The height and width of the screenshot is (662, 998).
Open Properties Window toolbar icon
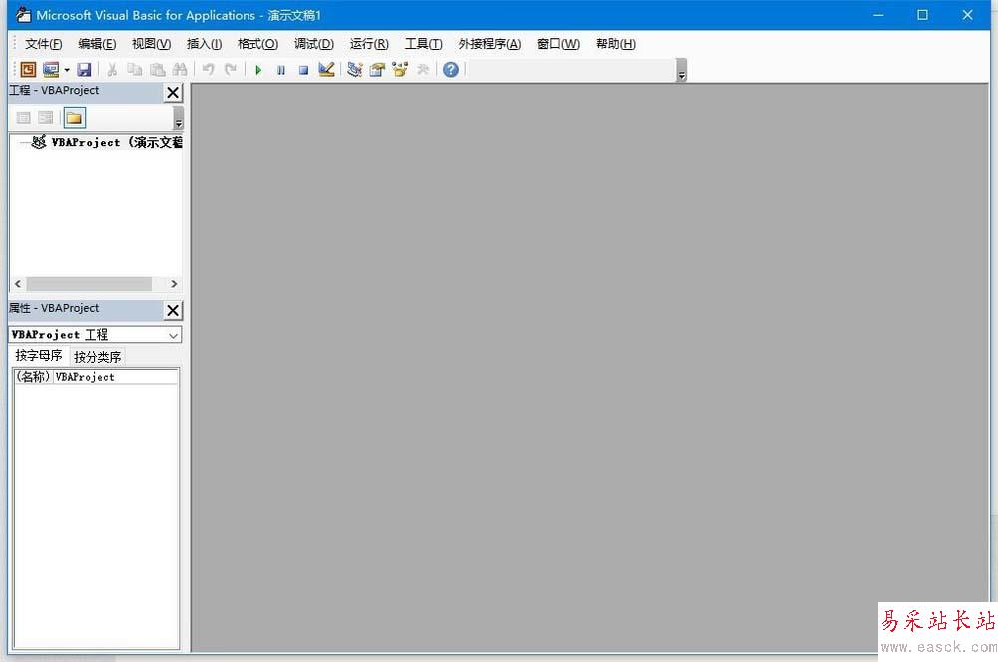[377, 70]
